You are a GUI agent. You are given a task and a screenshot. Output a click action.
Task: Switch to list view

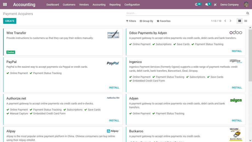246,21
